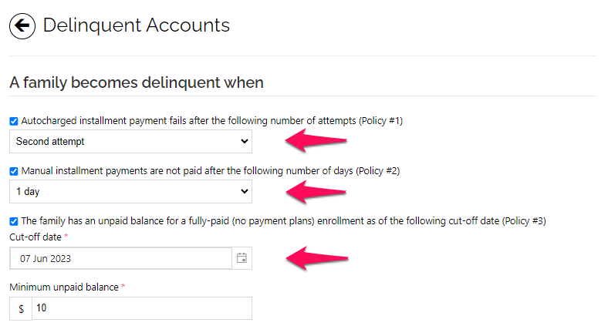608x336 pixels.
Task: Toggle the Manual installment payments Policy #2 checkbox
Action: click(14, 171)
